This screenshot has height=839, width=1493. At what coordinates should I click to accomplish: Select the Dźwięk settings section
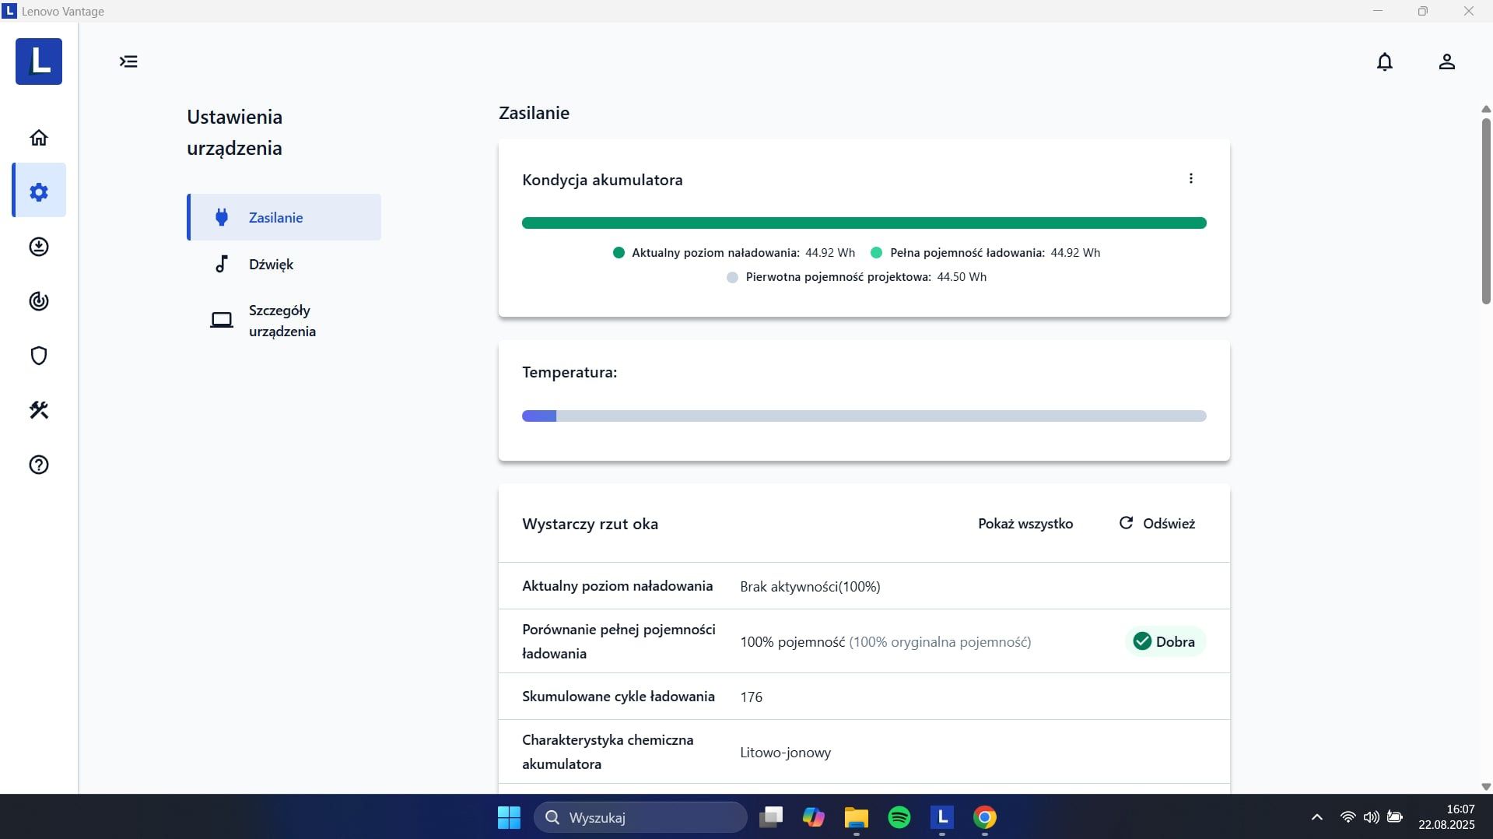click(284, 264)
